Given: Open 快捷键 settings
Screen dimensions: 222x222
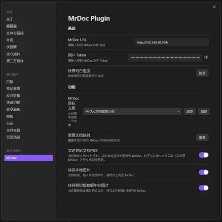Looking at the screenshot, I should tap(11, 47).
